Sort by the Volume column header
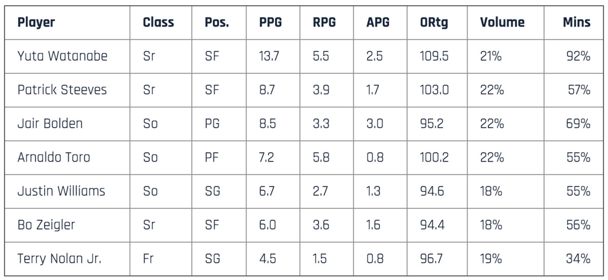 pos(502,22)
